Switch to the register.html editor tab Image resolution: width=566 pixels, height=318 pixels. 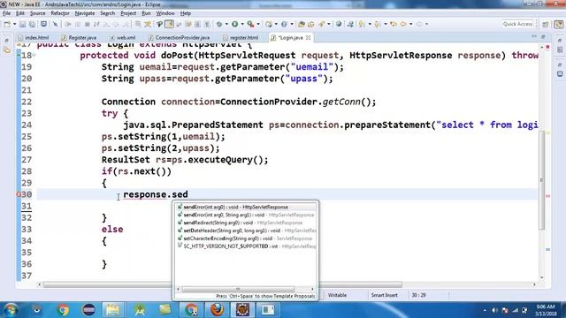(241, 37)
